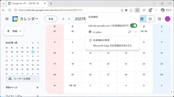
Task: Open the Google account avatar
Action: (168, 19)
